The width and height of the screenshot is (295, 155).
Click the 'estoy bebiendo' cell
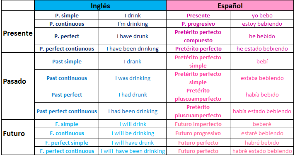tap(262, 24)
